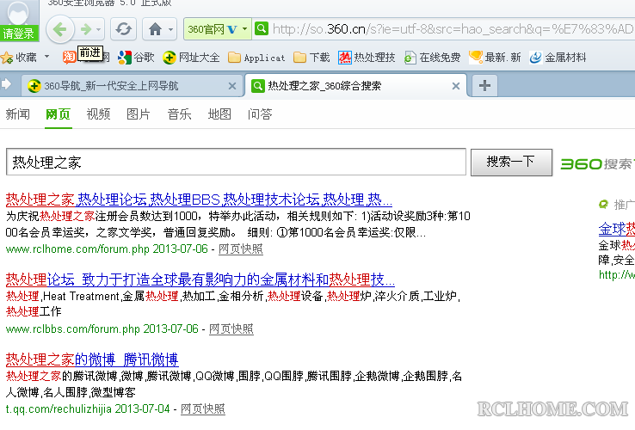Viewport: 635px width, 430px height.
Task: Click the search box containing 热处理之家
Action: click(236, 162)
